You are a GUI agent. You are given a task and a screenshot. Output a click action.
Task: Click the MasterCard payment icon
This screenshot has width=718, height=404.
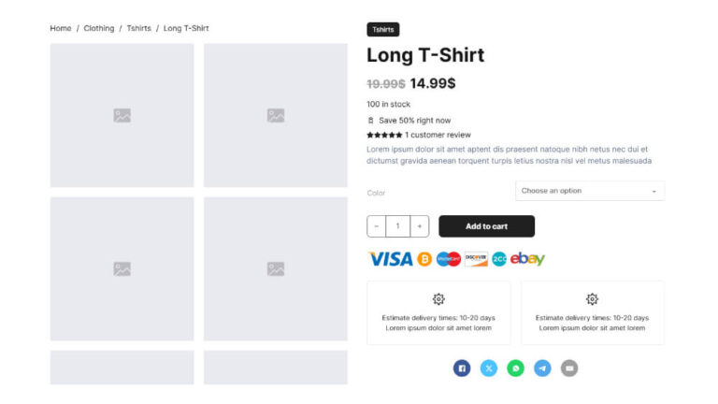coord(449,259)
